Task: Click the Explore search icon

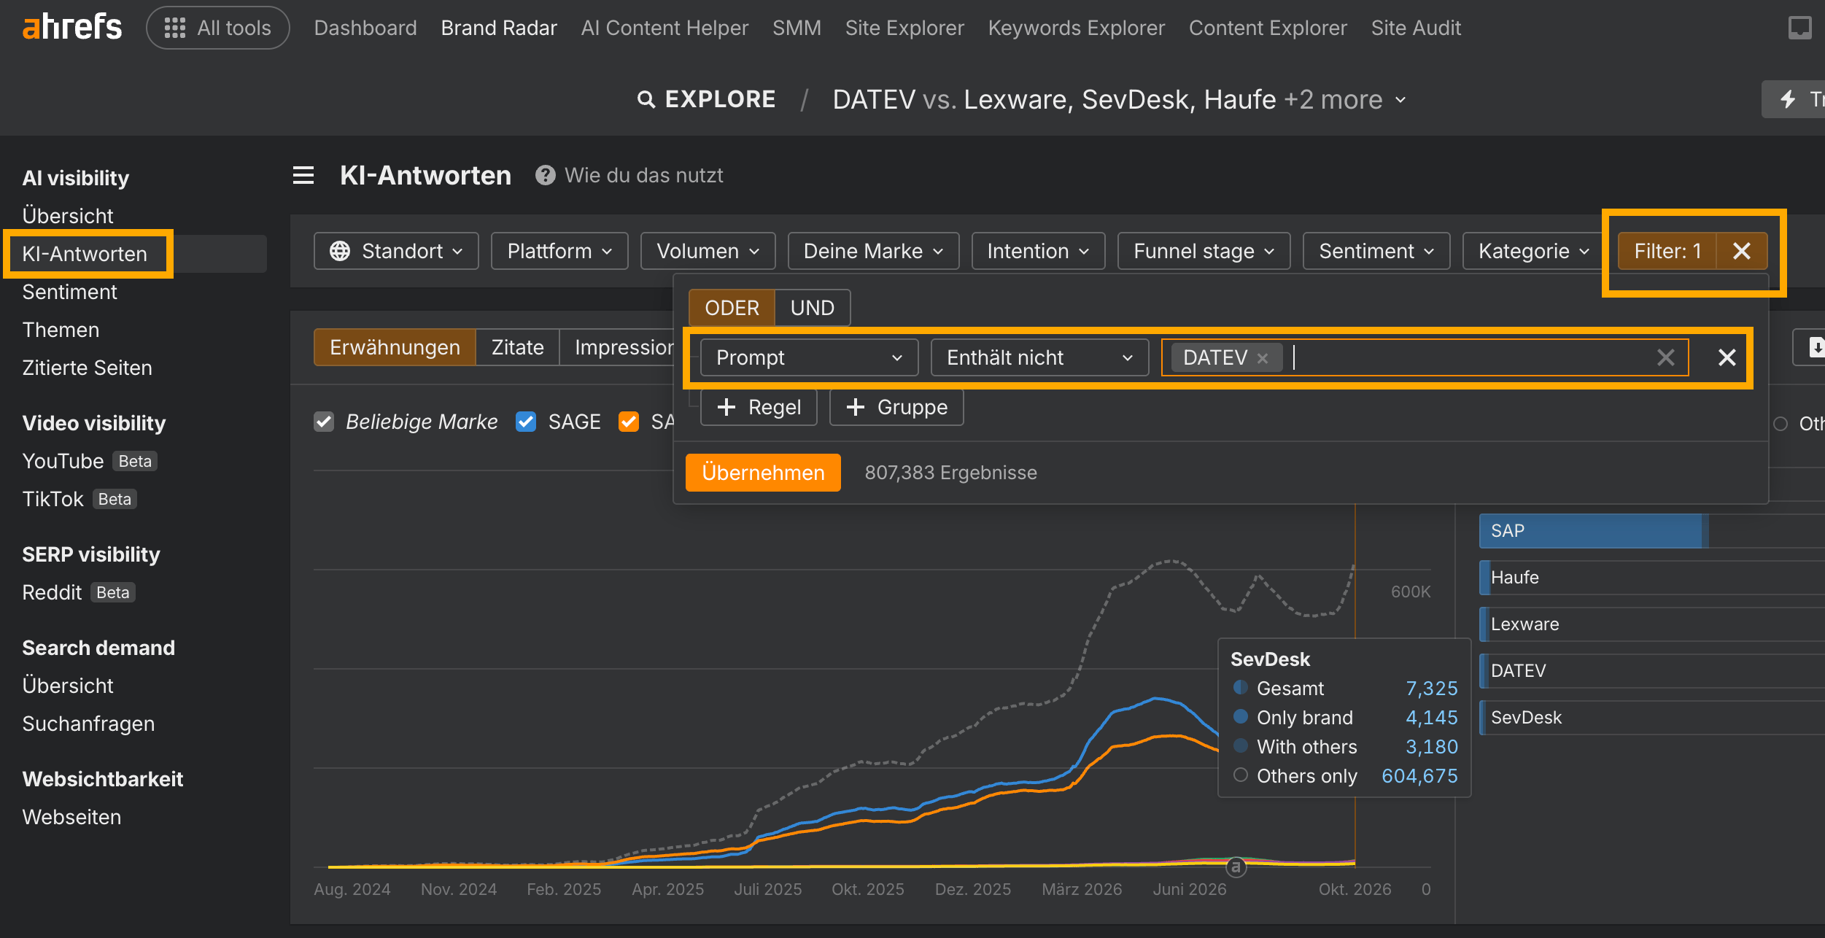Action: (x=646, y=99)
